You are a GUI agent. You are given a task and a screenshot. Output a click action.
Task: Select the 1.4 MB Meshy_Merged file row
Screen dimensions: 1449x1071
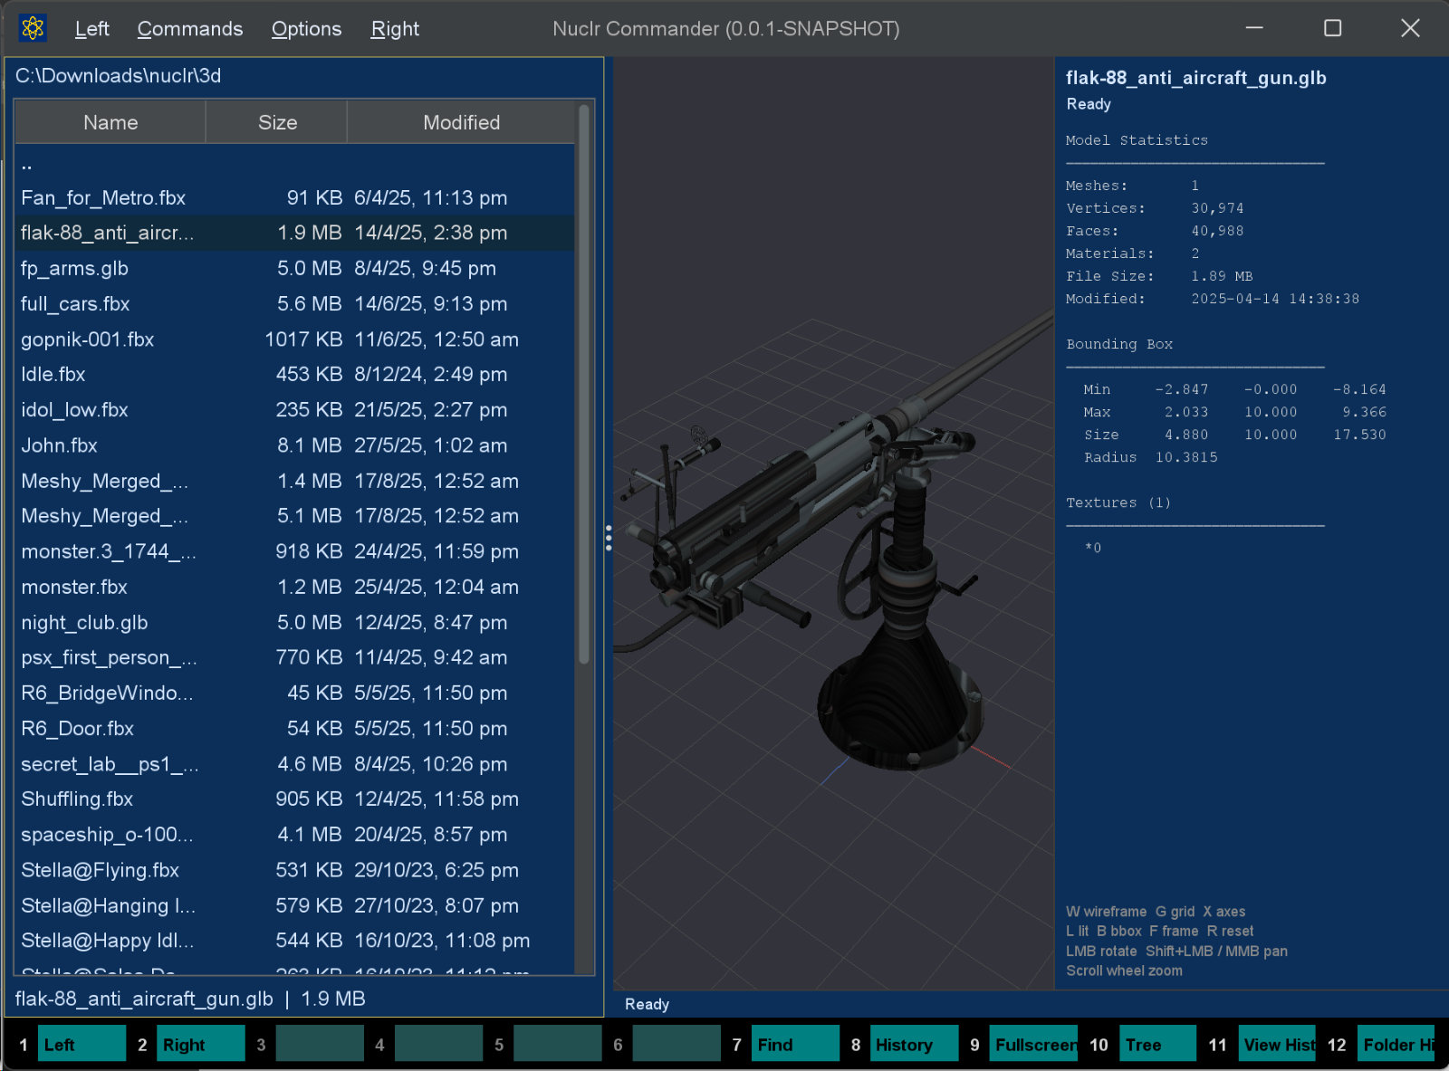tap(295, 481)
